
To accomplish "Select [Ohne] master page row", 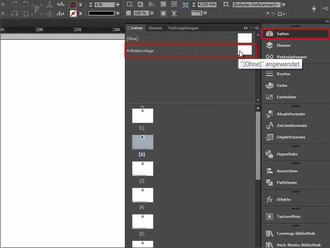I will [190, 38].
